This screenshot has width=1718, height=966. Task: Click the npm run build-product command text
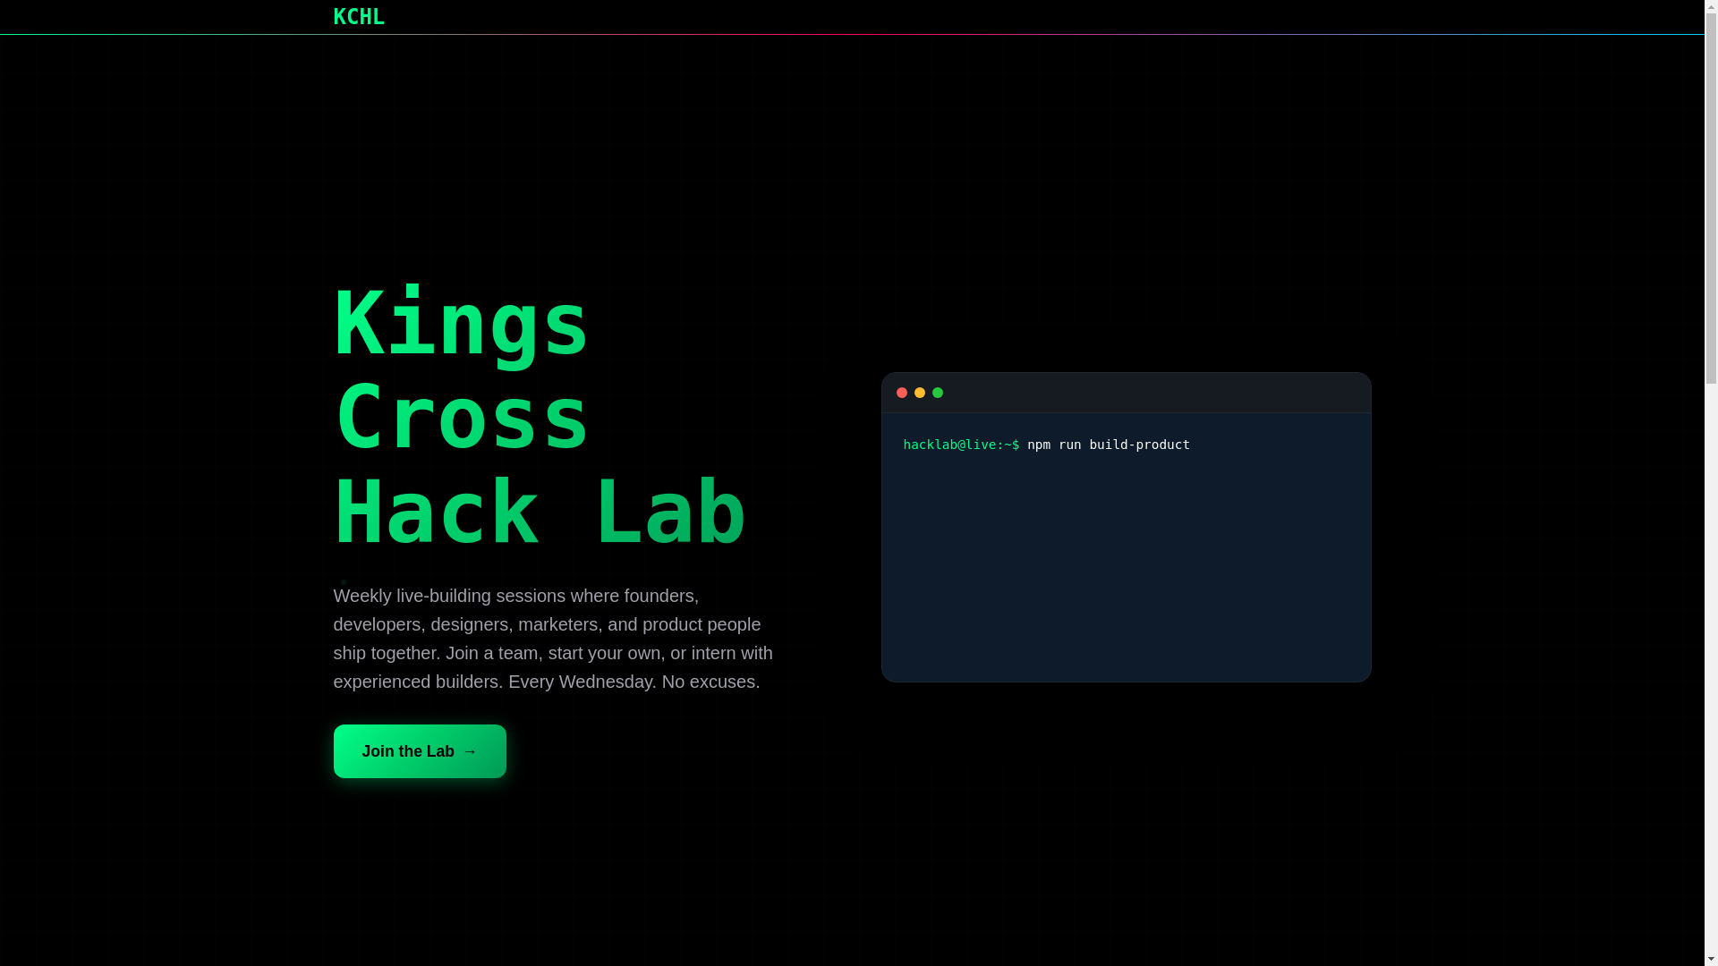click(x=1109, y=445)
